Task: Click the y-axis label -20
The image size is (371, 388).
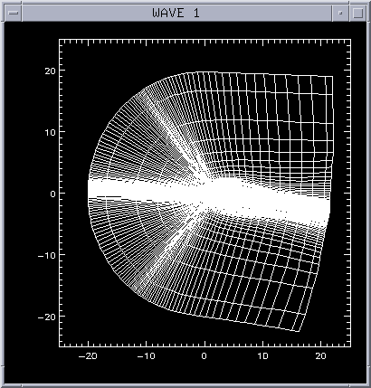Action: click(47, 317)
